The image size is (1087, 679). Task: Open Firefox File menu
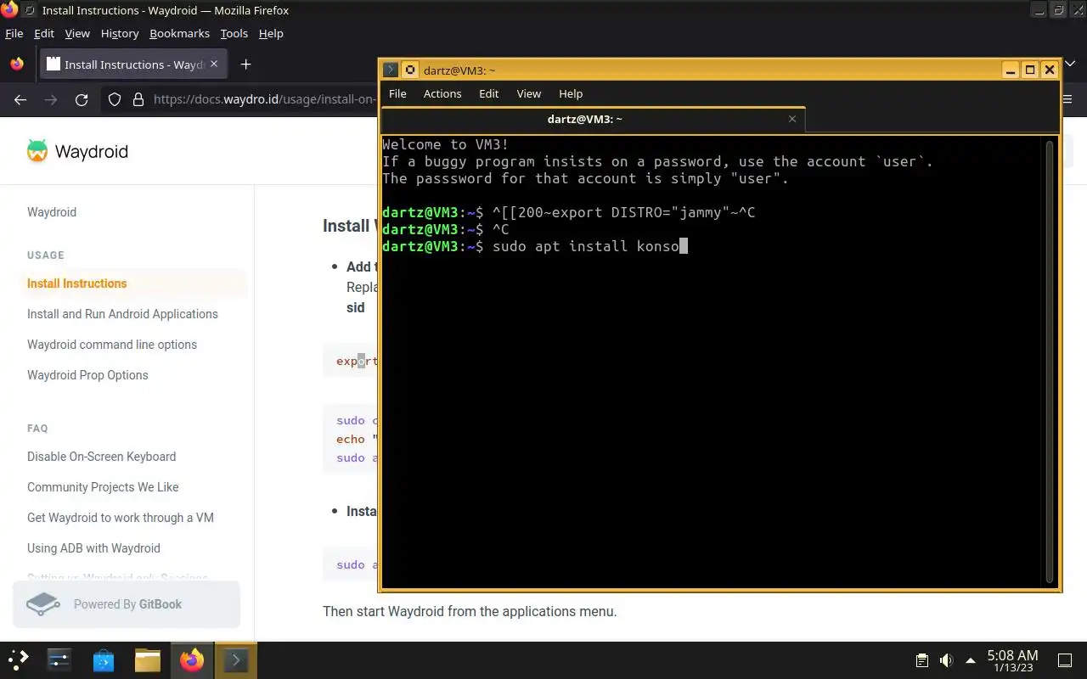[14, 33]
